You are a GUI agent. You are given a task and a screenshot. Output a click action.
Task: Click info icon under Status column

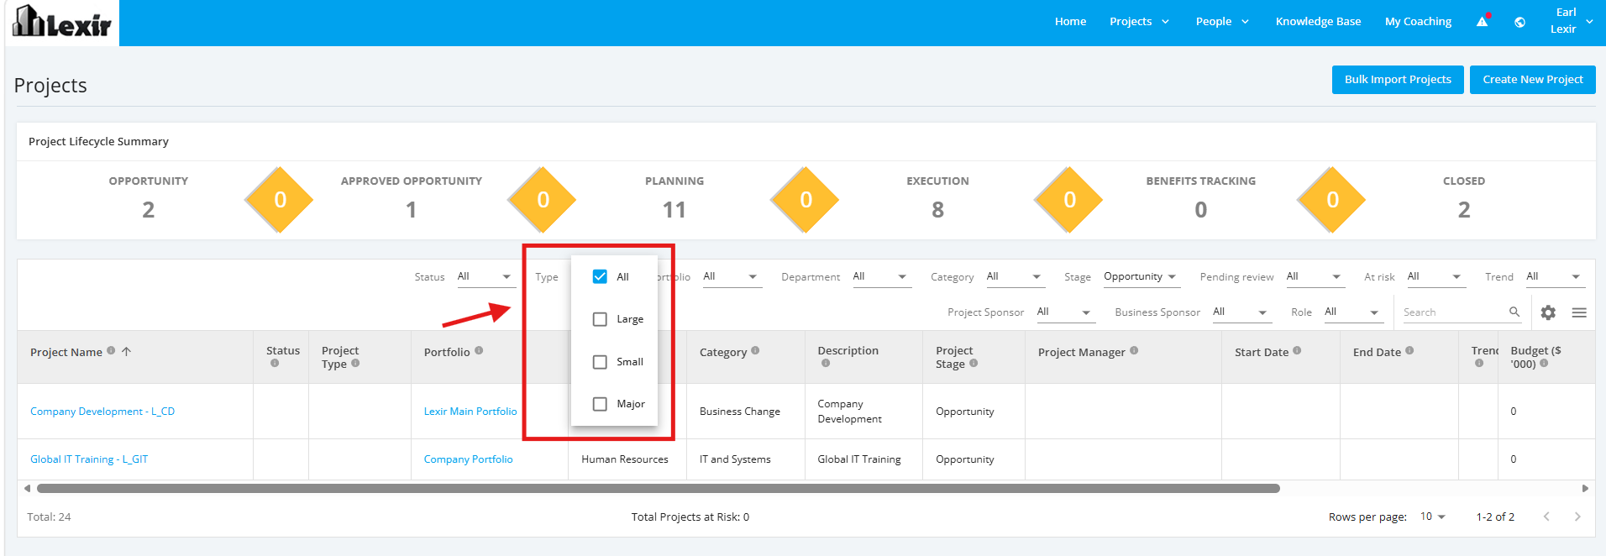click(275, 364)
